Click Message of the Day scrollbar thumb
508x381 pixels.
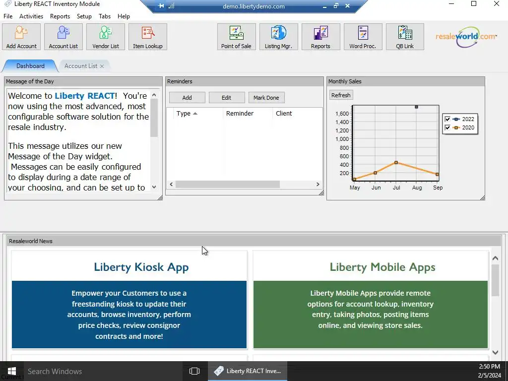[x=154, y=118]
